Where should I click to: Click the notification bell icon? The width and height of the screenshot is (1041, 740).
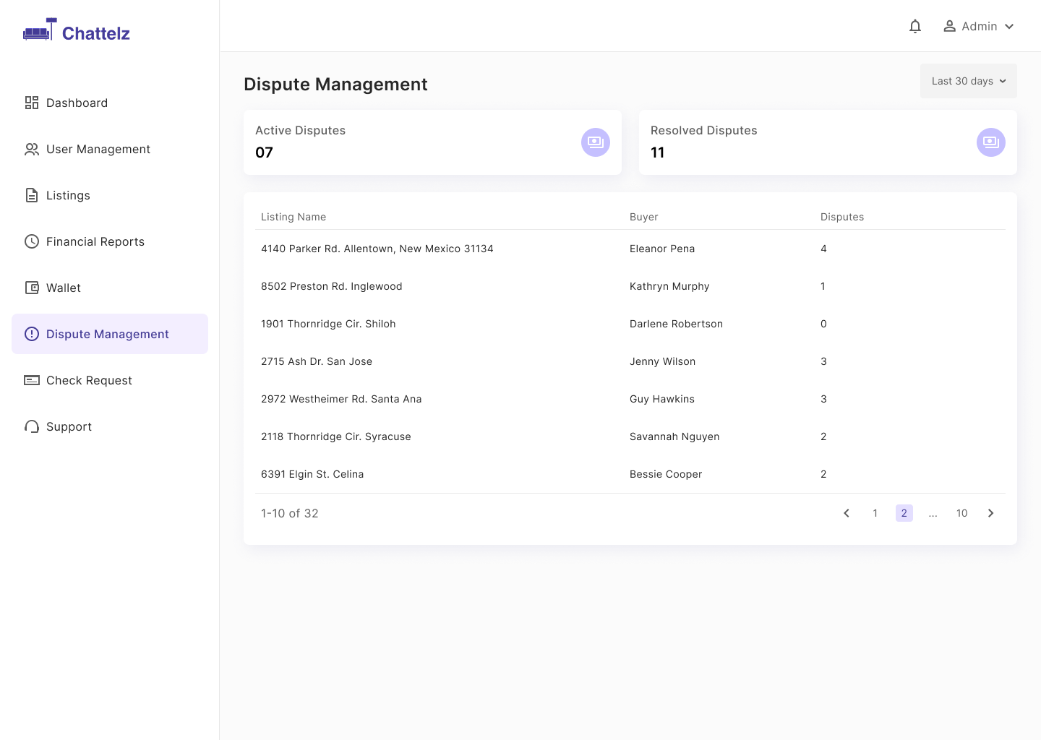[x=915, y=26]
